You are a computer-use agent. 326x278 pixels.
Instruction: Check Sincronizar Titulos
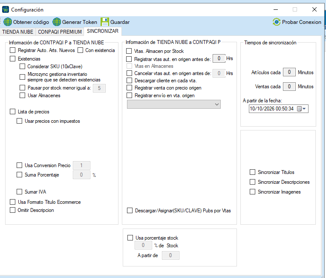(252, 172)
